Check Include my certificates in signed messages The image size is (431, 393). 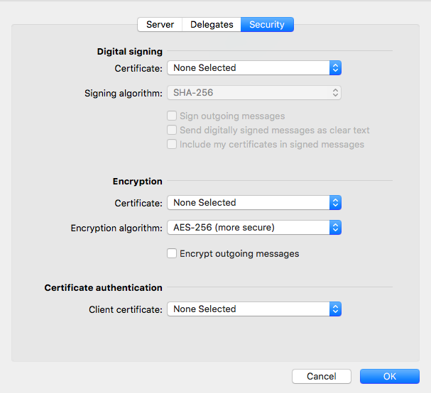172,144
